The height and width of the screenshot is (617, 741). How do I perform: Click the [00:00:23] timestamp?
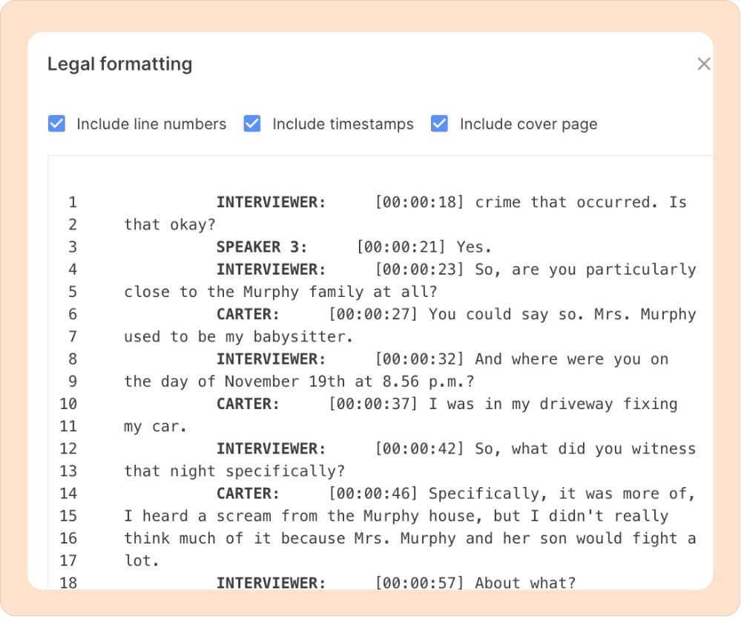point(419,270)
